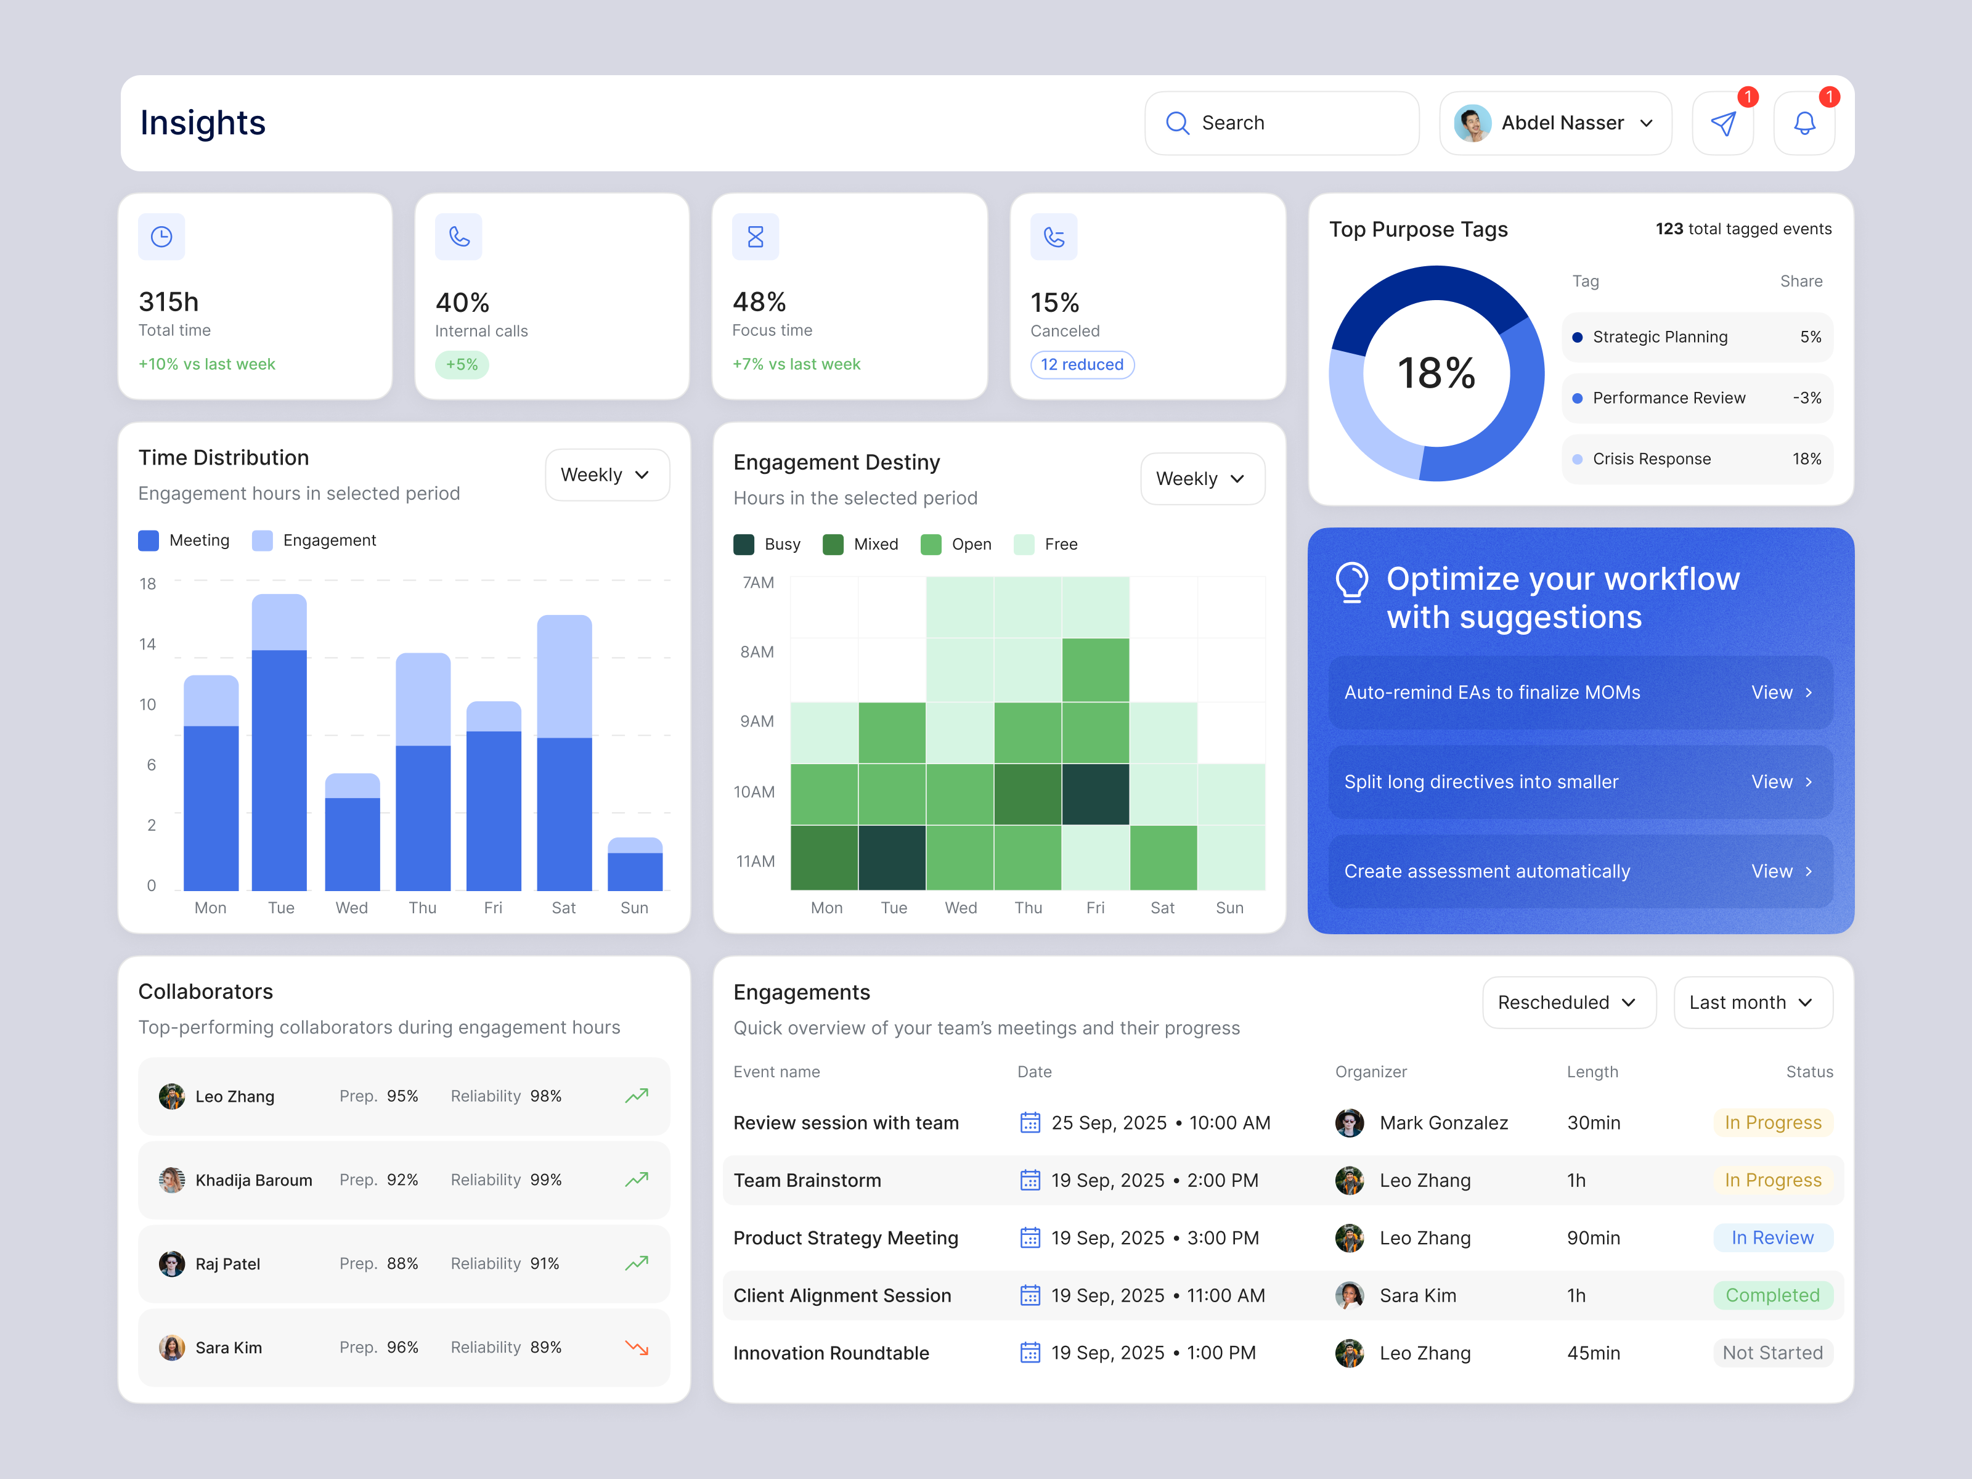
Task: Open the Weekly dropdown in Time Distribution
Action: tap(607, 475)
